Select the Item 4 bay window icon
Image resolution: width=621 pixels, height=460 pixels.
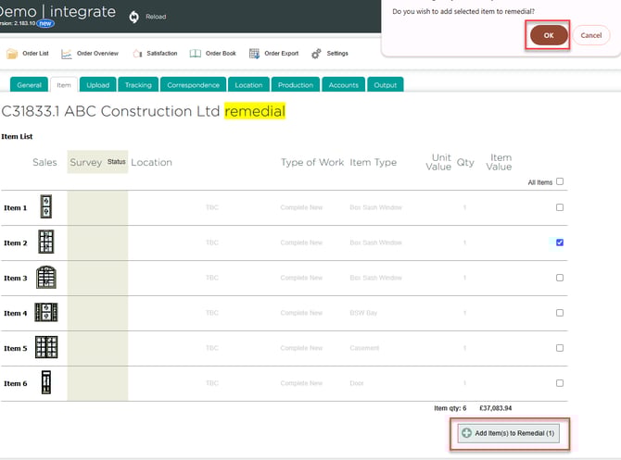click(x=45, y=313)
